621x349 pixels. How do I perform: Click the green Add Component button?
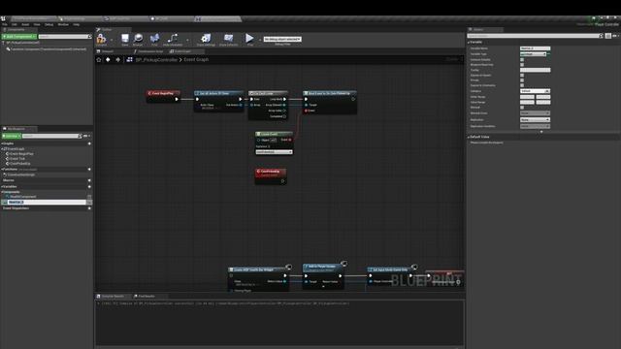(19, 37)
